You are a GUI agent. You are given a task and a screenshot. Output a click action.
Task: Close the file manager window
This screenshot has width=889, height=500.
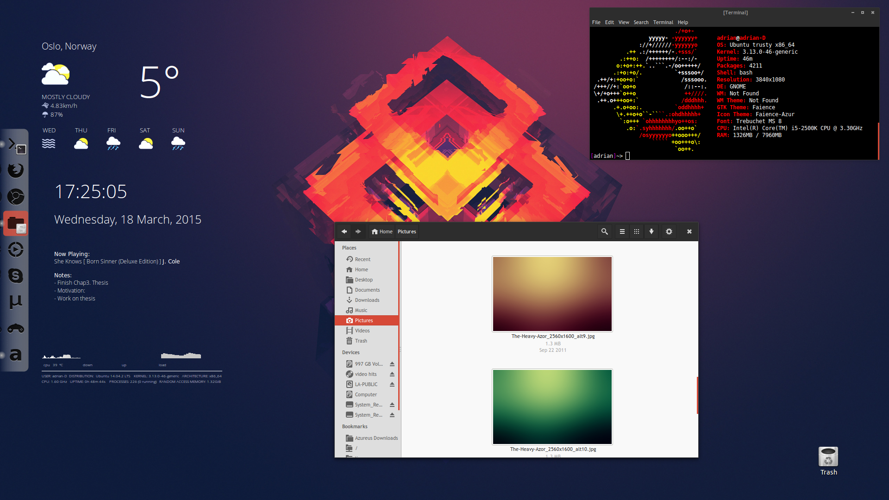(x=689, y=231)
